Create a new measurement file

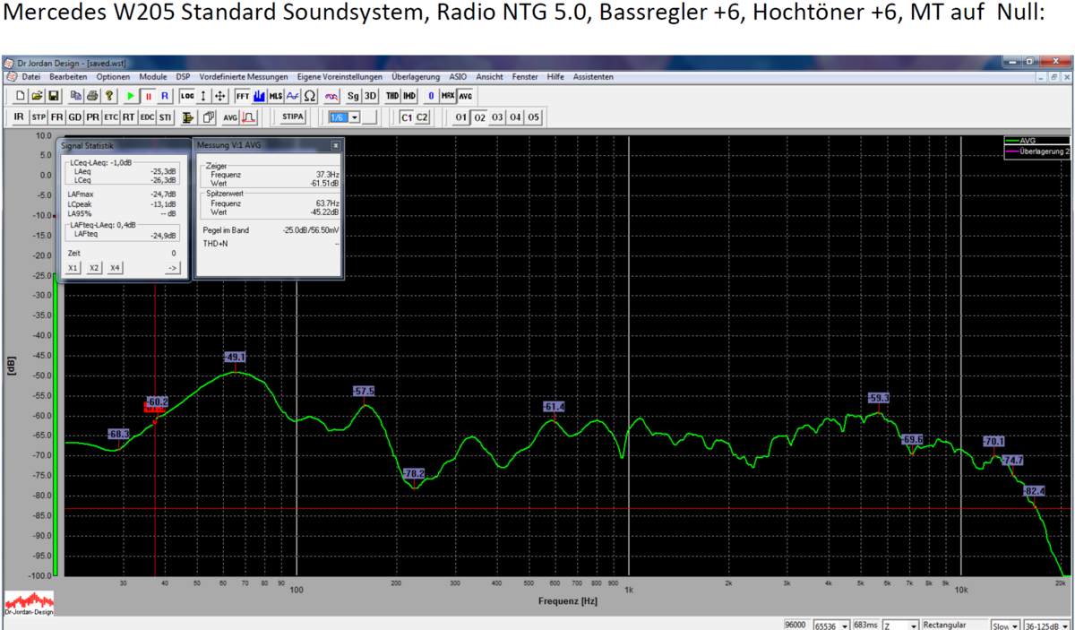coord(21,95)
